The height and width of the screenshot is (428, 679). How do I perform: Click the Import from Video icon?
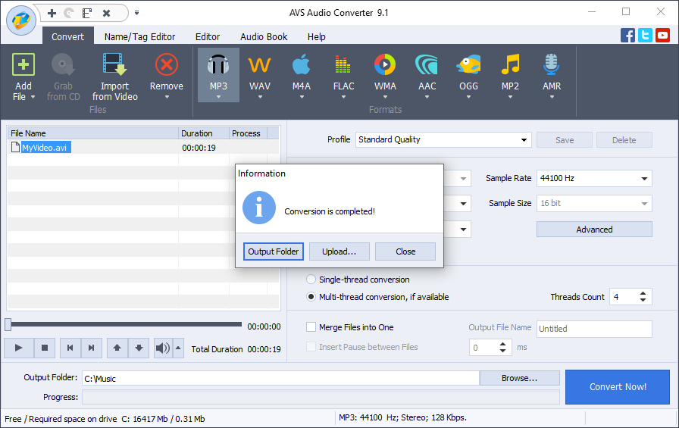click(114, 67)
